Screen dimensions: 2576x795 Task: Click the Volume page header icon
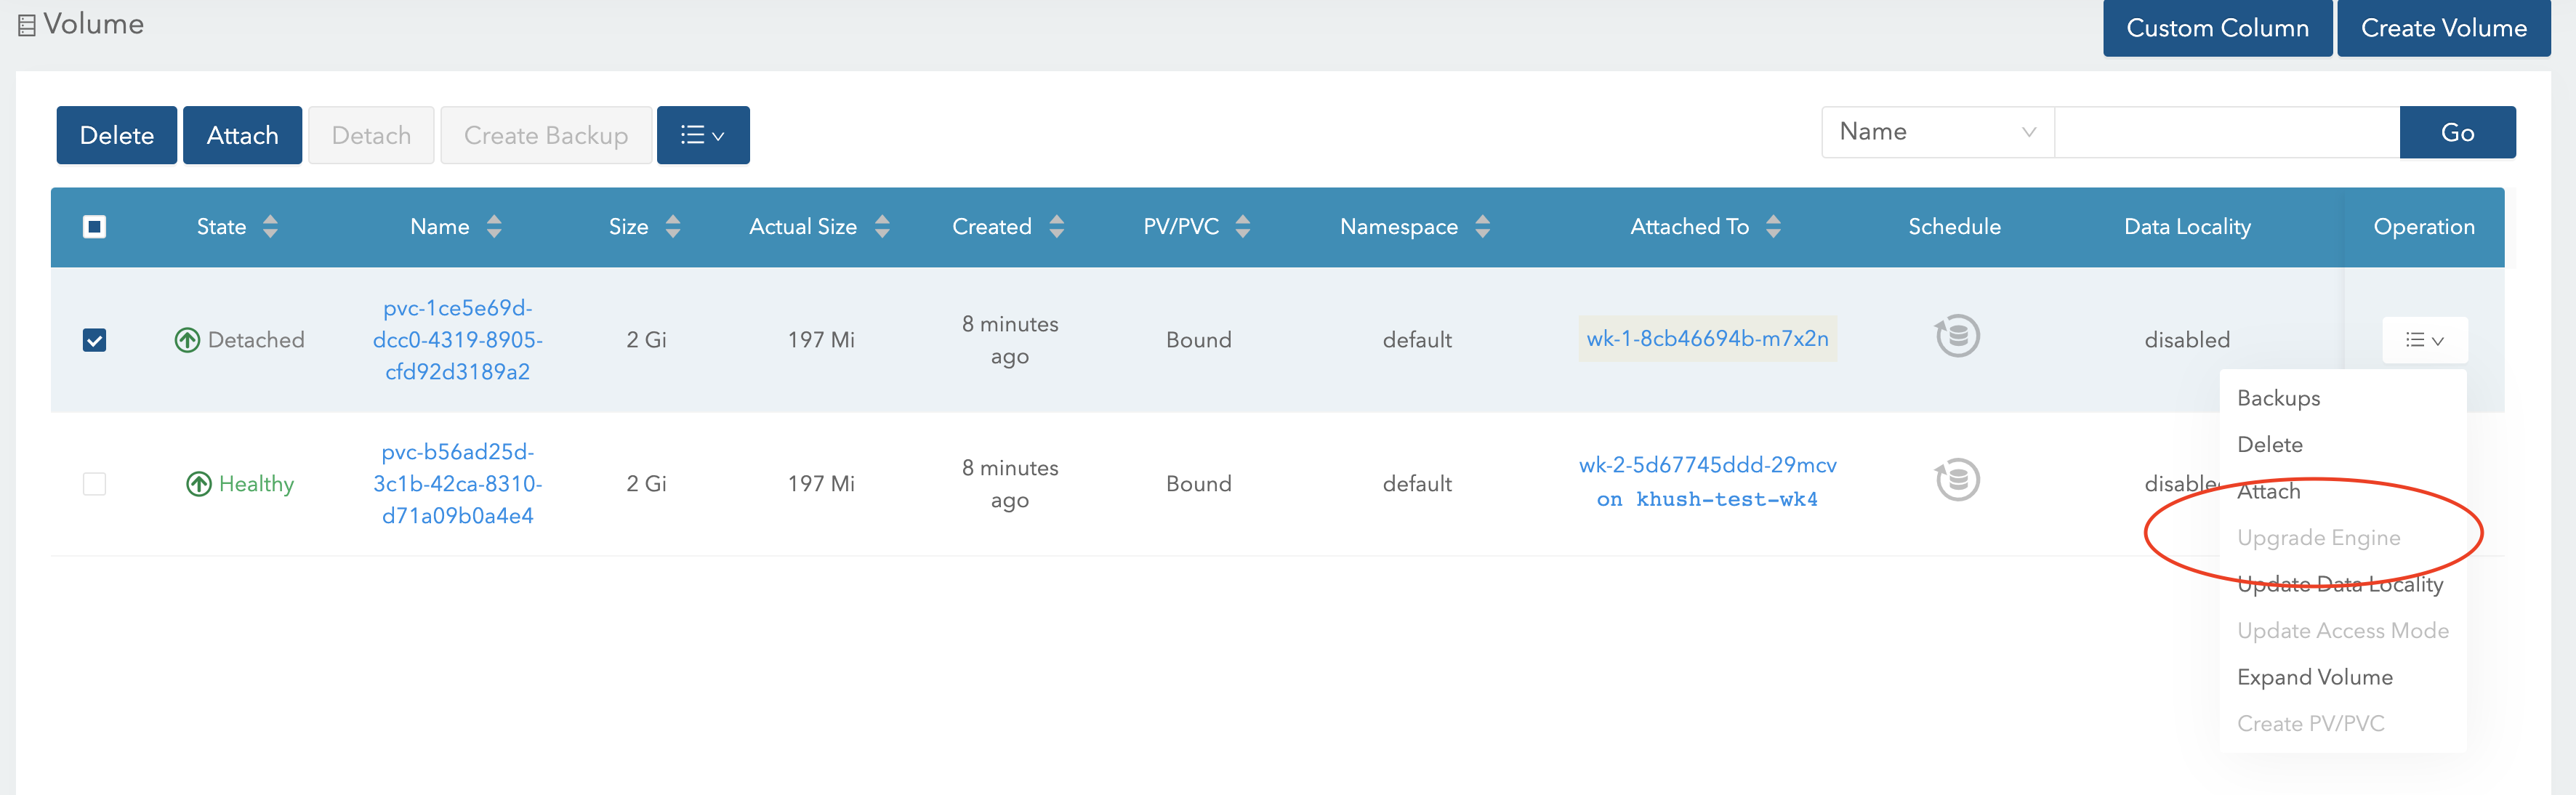click(x=25, y=24)
